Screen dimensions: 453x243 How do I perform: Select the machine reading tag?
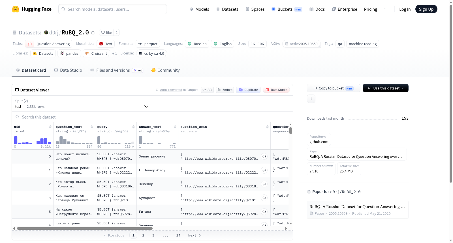click(x=363, y=44)
